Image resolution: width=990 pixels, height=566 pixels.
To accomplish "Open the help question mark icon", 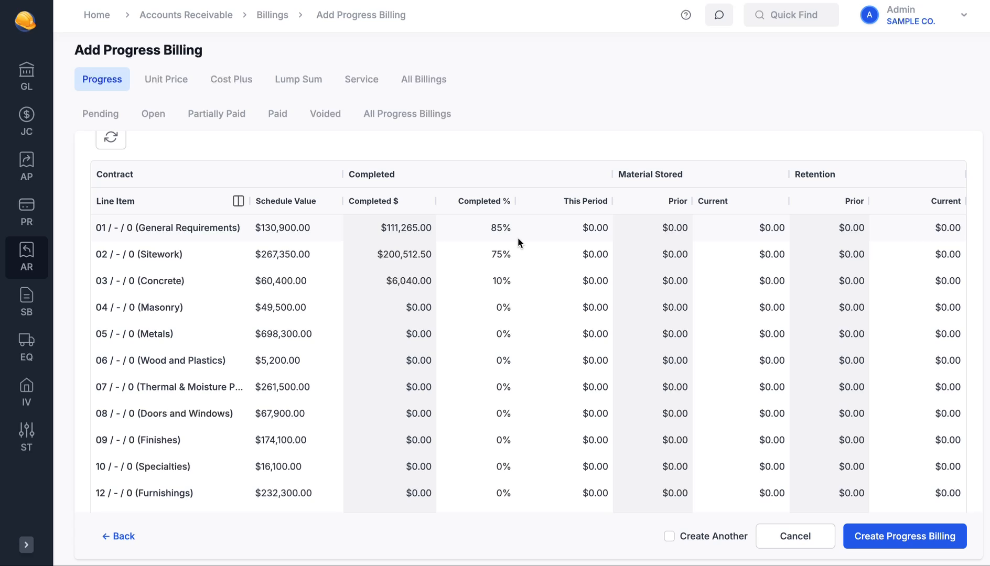I will (686, 15).
